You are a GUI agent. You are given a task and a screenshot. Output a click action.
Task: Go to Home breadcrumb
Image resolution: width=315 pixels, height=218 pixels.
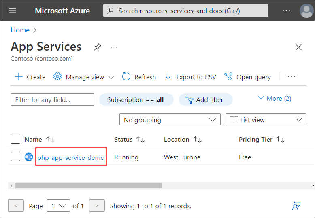point(20,30)
